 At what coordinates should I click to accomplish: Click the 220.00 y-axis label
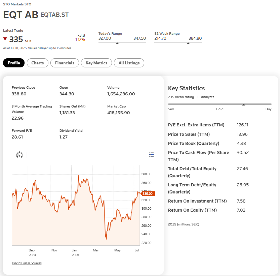point(146,243)
